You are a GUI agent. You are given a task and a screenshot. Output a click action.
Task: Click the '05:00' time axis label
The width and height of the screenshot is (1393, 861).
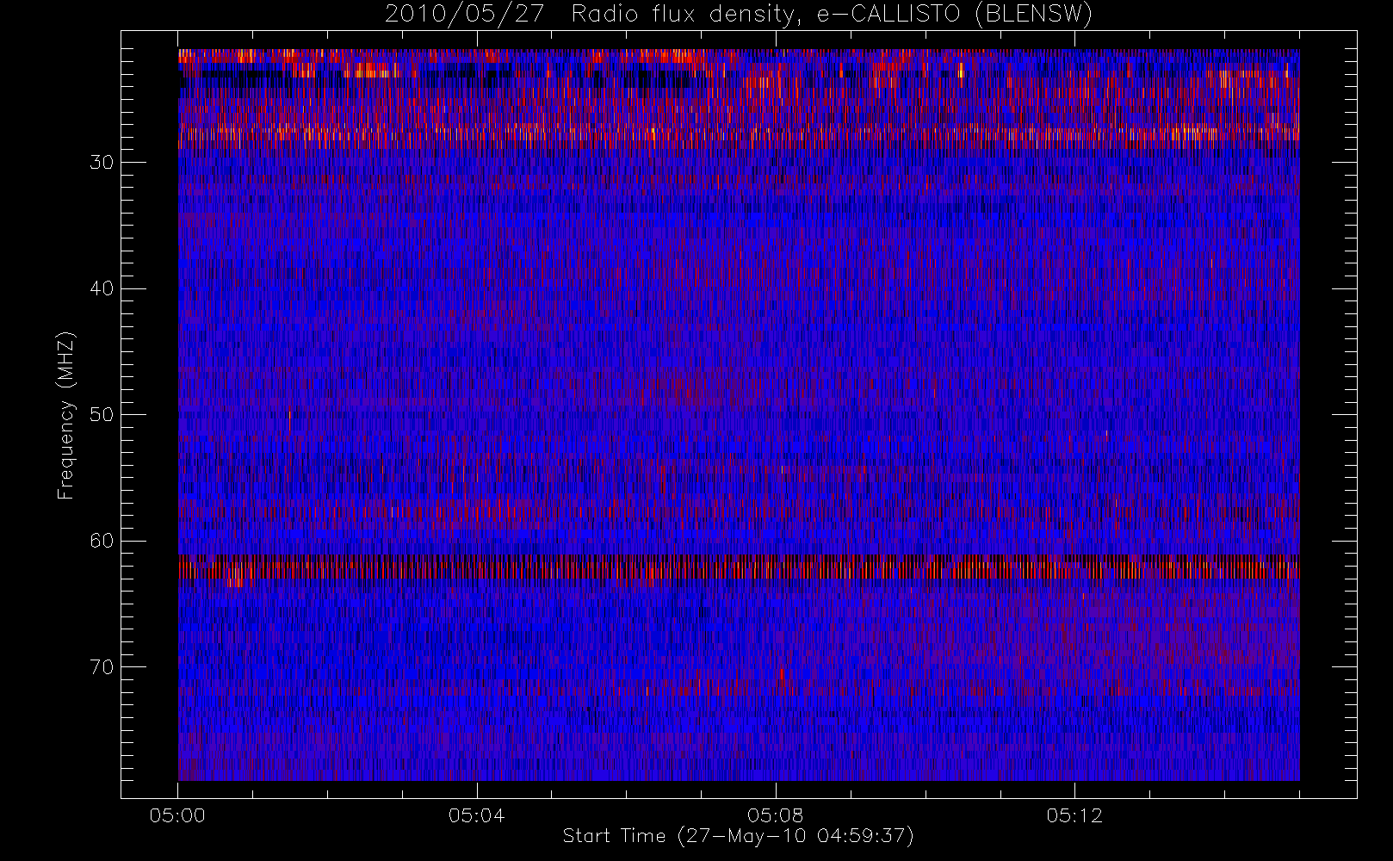177,815
